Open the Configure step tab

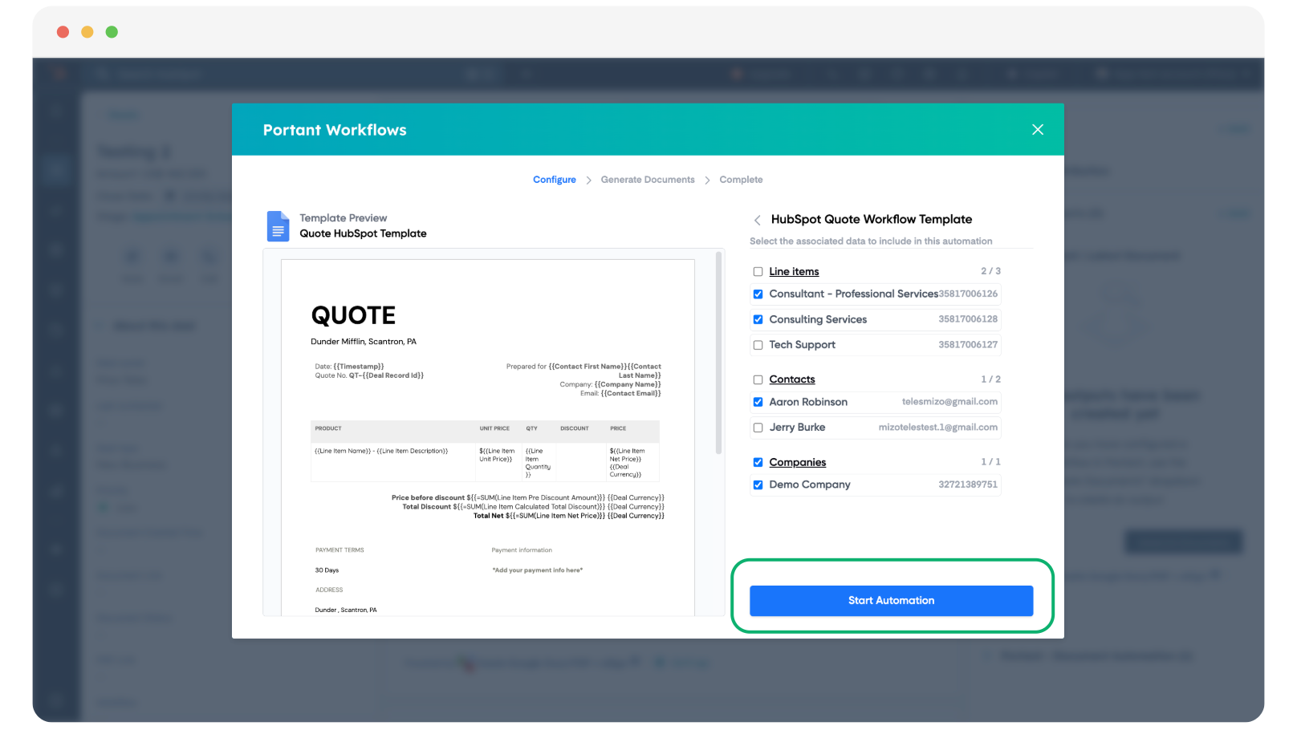click(x=554, y=180)
